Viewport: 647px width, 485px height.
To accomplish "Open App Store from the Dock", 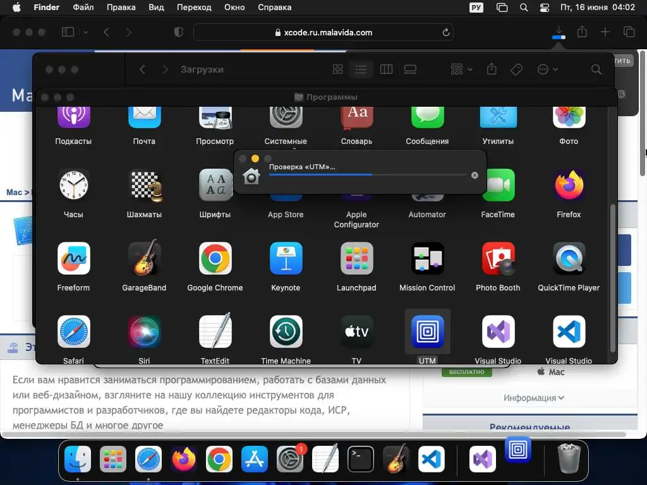I will click(254, 458).
